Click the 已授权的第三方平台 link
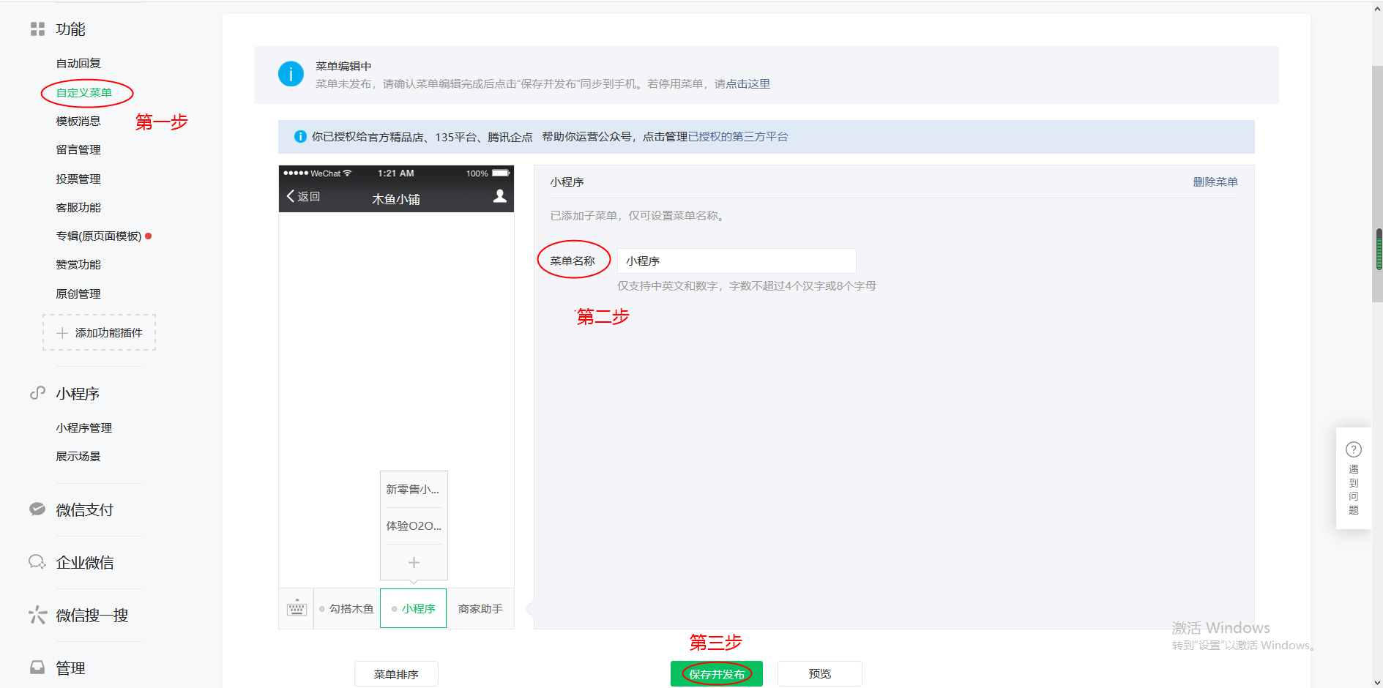The image size is (1383, 688). pyautogui.click(x=738, y=136)
